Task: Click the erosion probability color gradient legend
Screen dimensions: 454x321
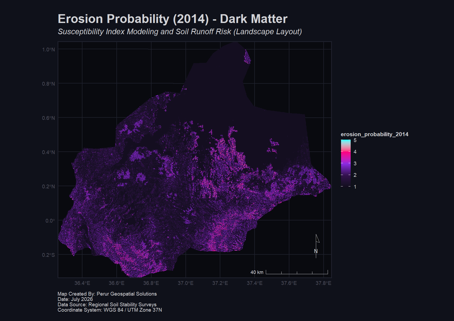Action: coord(346,163)
